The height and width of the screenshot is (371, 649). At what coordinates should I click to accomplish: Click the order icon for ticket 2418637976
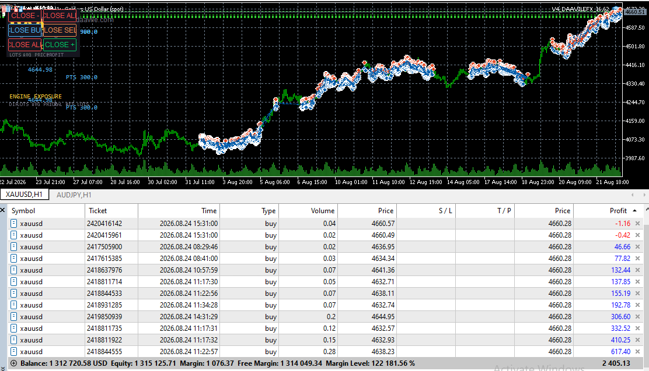pyautogui.click(x=13, y=270)
